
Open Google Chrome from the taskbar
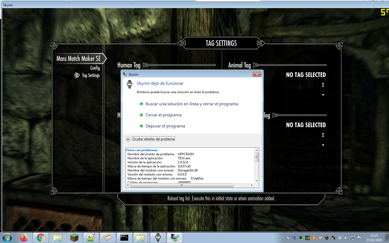click(x=41, y=238)
